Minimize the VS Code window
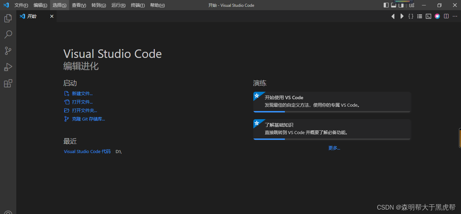Image resolution: width=461 pixels, height=214 pixels. tap(424, 5)
